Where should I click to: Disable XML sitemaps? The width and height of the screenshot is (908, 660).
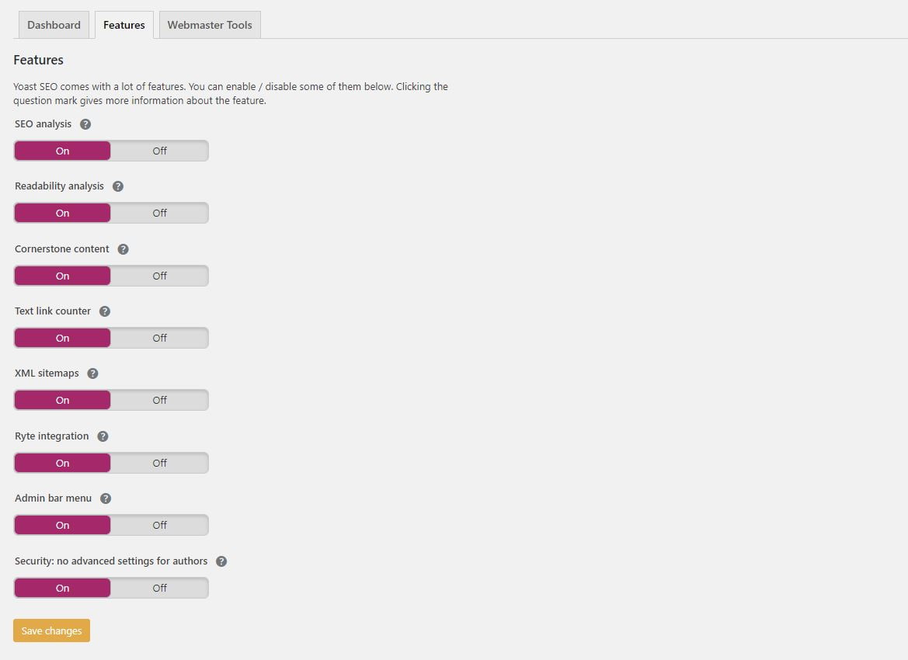(x=159, y=399)
